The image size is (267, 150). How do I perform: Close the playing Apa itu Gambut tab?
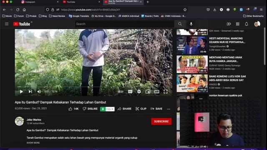(141, 2)
